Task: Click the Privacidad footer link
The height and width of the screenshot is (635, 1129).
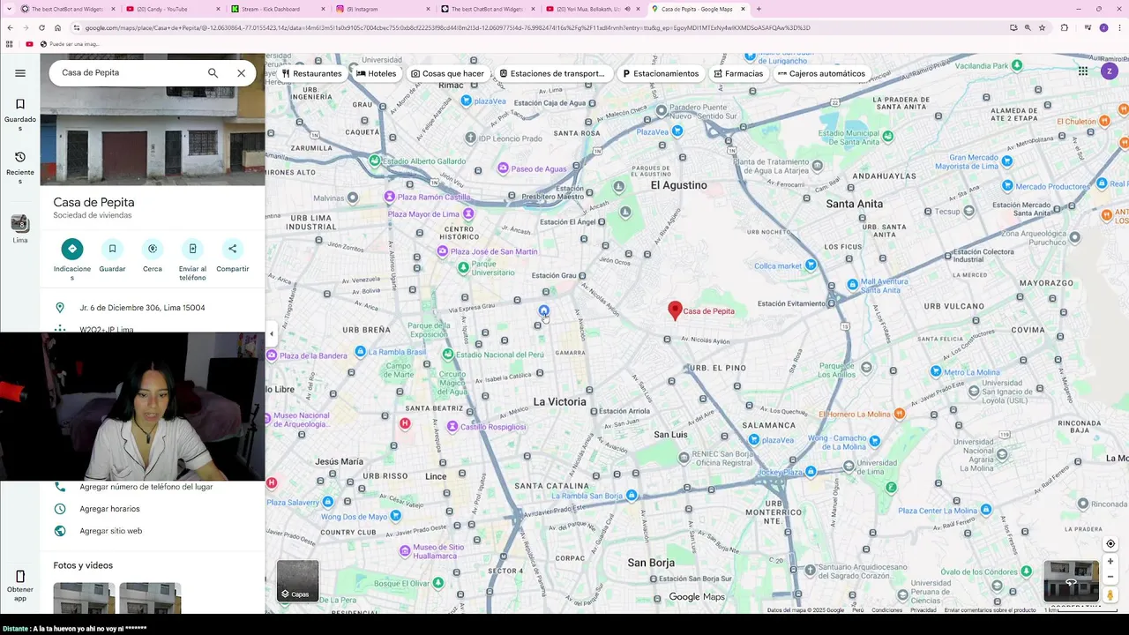Action: (923, 610)
